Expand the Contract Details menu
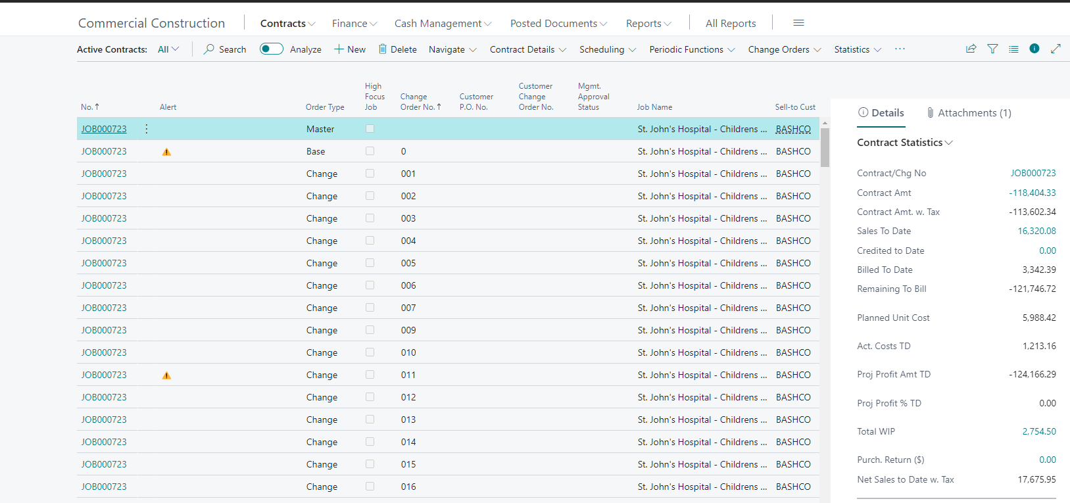1070x503 pixels. click(x=527, y=49)
